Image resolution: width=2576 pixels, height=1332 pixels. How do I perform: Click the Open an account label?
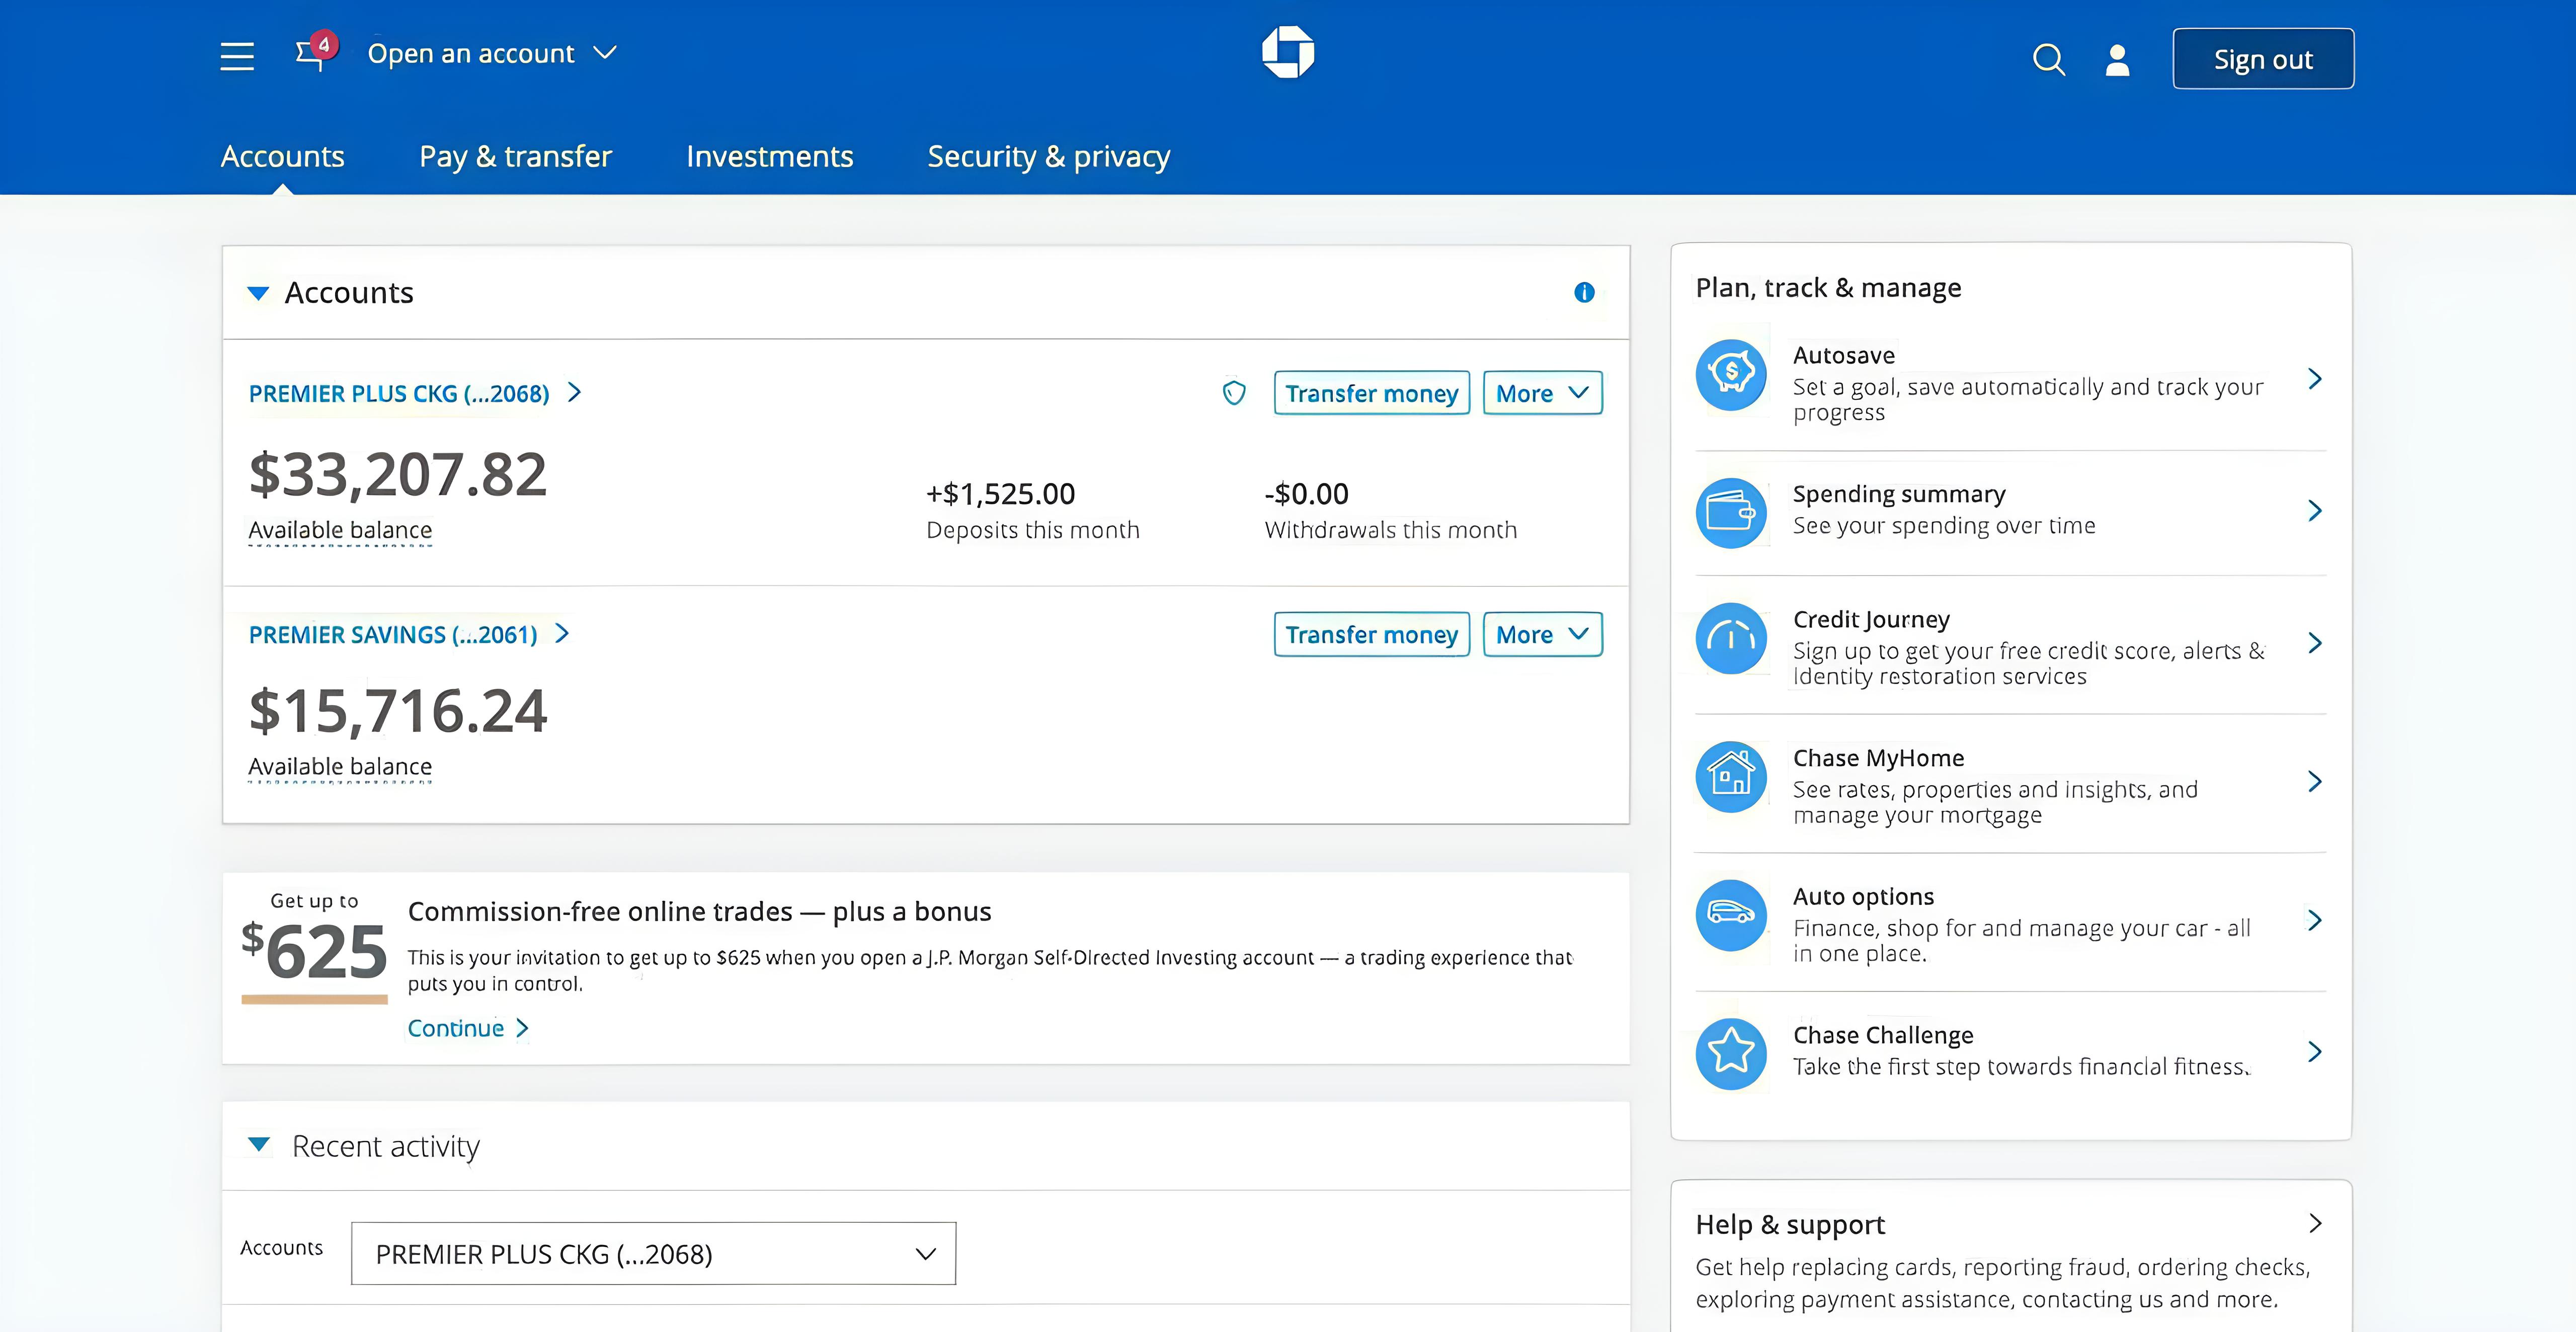click(x=470, y=53)
